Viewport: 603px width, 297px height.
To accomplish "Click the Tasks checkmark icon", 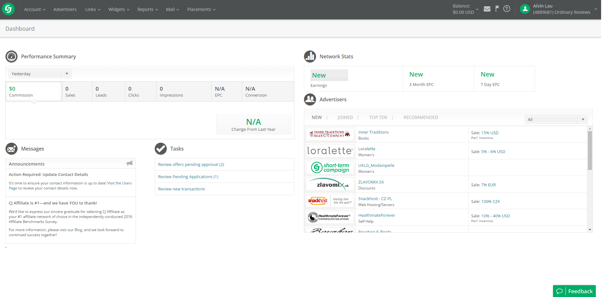I will [161, 149].
